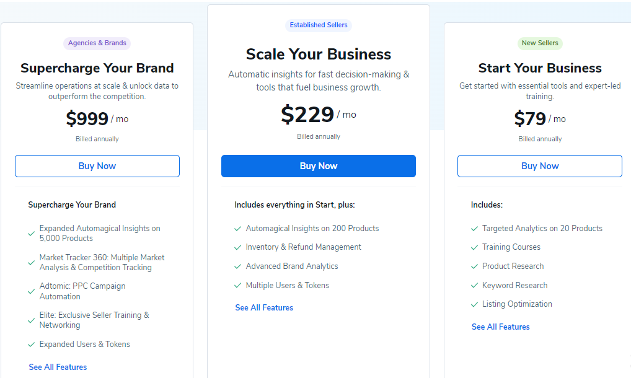The height and width of the screenshot is (378, 631).
Task: Click checkmark next to Training Courses
Action: (x=474, y=247)
